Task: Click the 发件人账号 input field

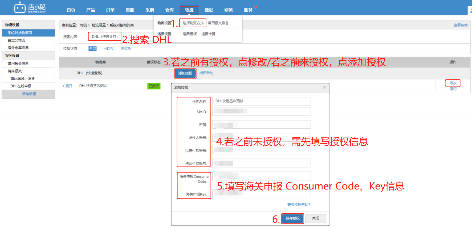Action: [262, 137]
